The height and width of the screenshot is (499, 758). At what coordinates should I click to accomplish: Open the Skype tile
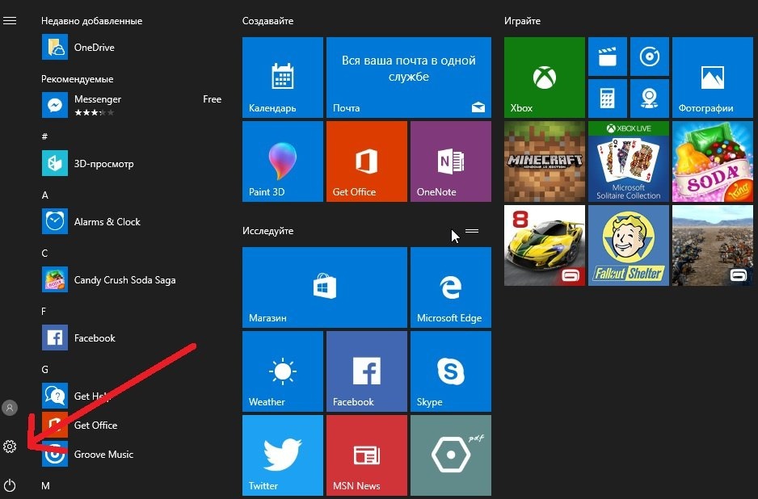pyautogui.click(x=450, y=371)
